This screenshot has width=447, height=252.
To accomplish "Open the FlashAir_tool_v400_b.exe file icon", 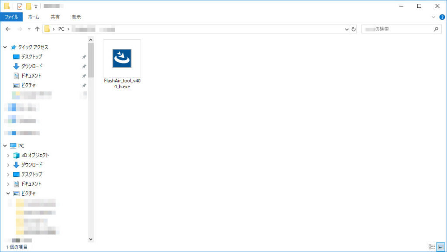I will pyautogui.click(x=122, y=59).
